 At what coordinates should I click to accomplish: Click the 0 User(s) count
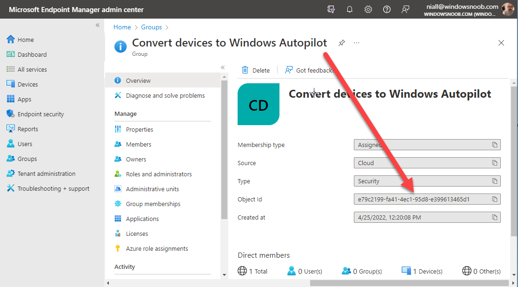click(305, 272)
